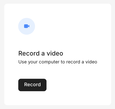Click the final word "video" in description
The image size is (115, 109).
coord(91,62)
